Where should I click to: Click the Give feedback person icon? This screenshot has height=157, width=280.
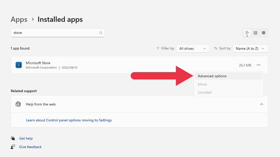[13, 147]
